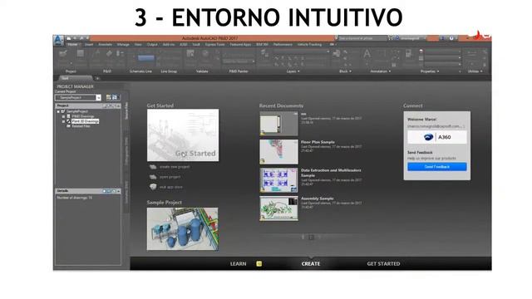Switch to the LEARN page
The width and height of the screenshot is (532, 299).
tap(239, 264)
